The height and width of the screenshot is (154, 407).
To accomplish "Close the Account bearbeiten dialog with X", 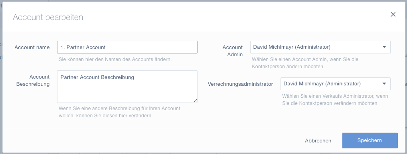I will pyautogui.click(x=393, y=14).
